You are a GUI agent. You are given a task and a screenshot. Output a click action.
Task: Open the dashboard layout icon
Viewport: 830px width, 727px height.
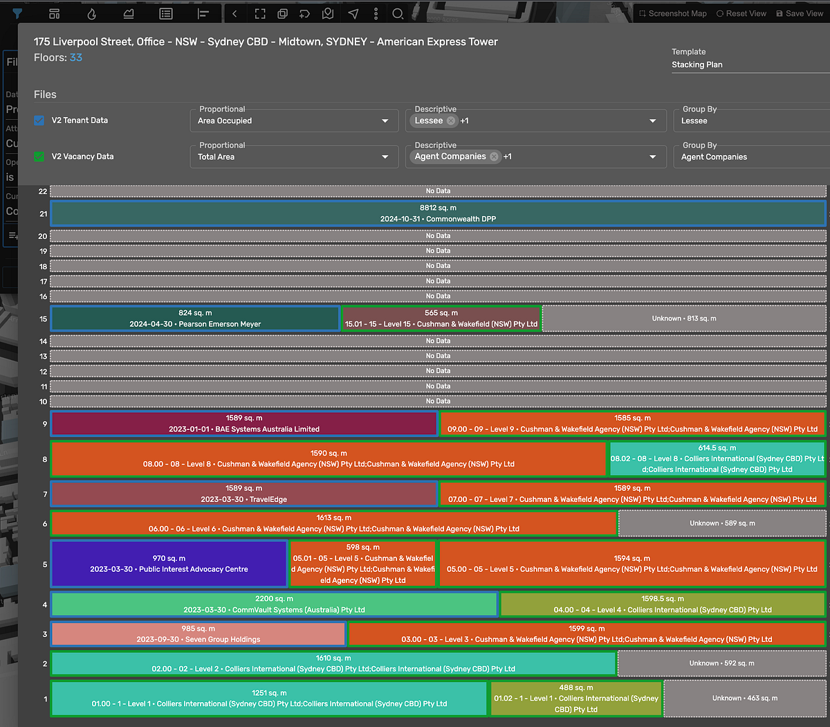pyautogui.click(x=55, y=13)
